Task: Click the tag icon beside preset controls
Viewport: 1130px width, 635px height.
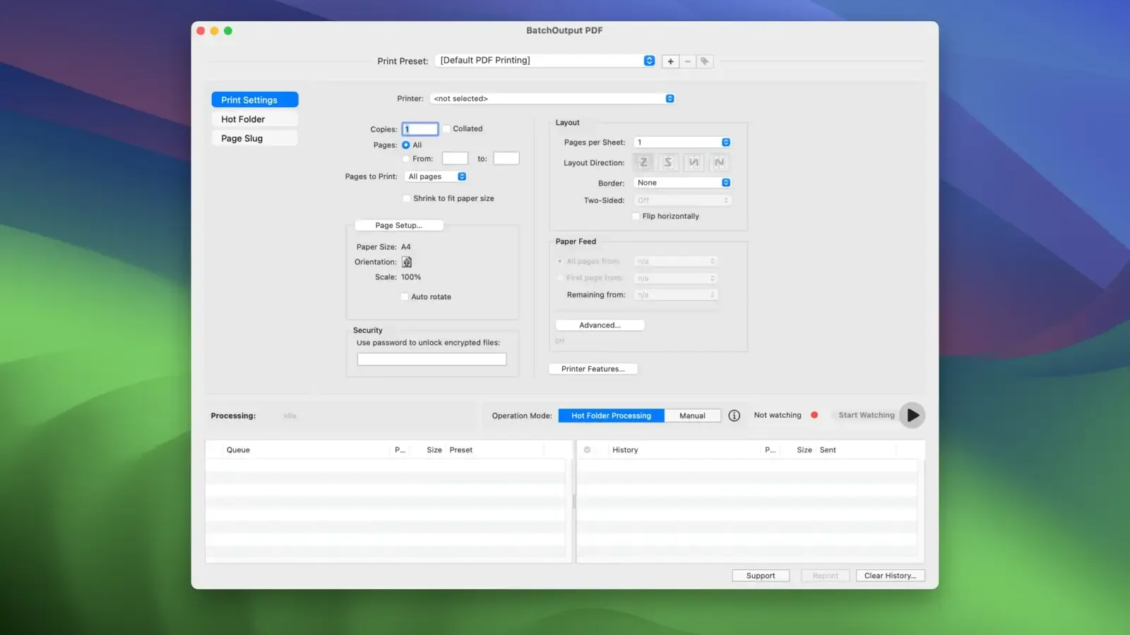Action: [x=705, y=61]
